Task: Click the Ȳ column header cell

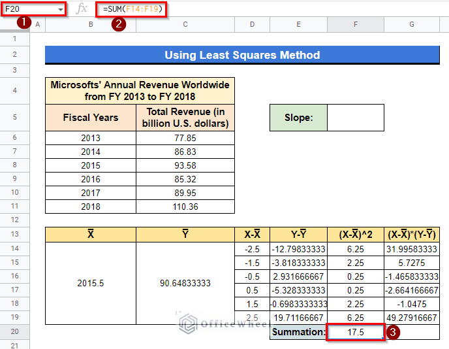Action: [185, 235]
